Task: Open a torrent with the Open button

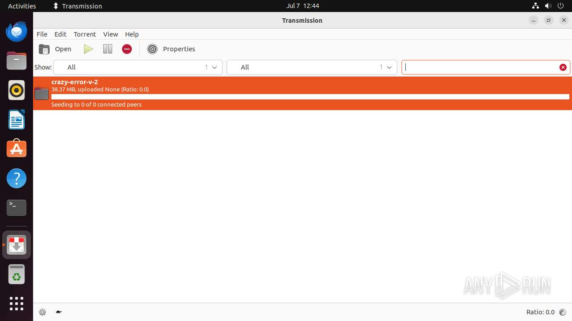Action: [x=55, y=49]
